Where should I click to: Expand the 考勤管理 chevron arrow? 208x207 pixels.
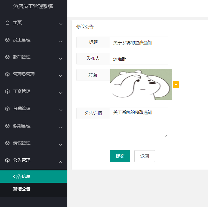(x=60, y=110)
